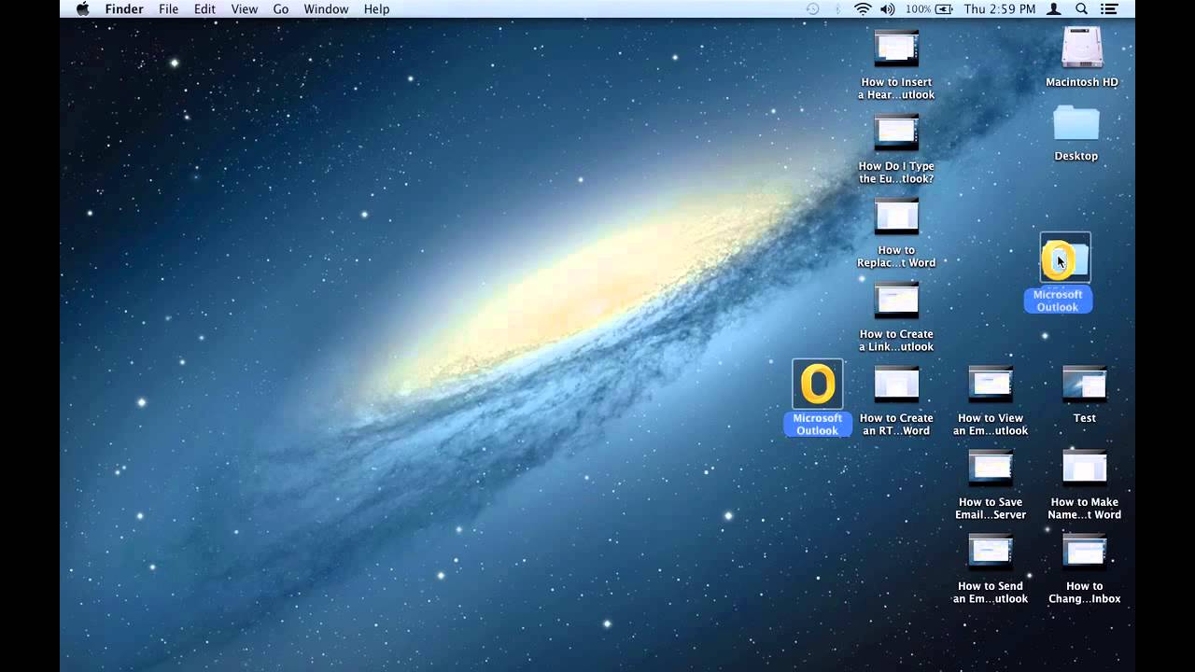Screen dimensions: 1195x672
Task: Click the clock showing Thu 2:59 PM
Action: click(1001, 9)
